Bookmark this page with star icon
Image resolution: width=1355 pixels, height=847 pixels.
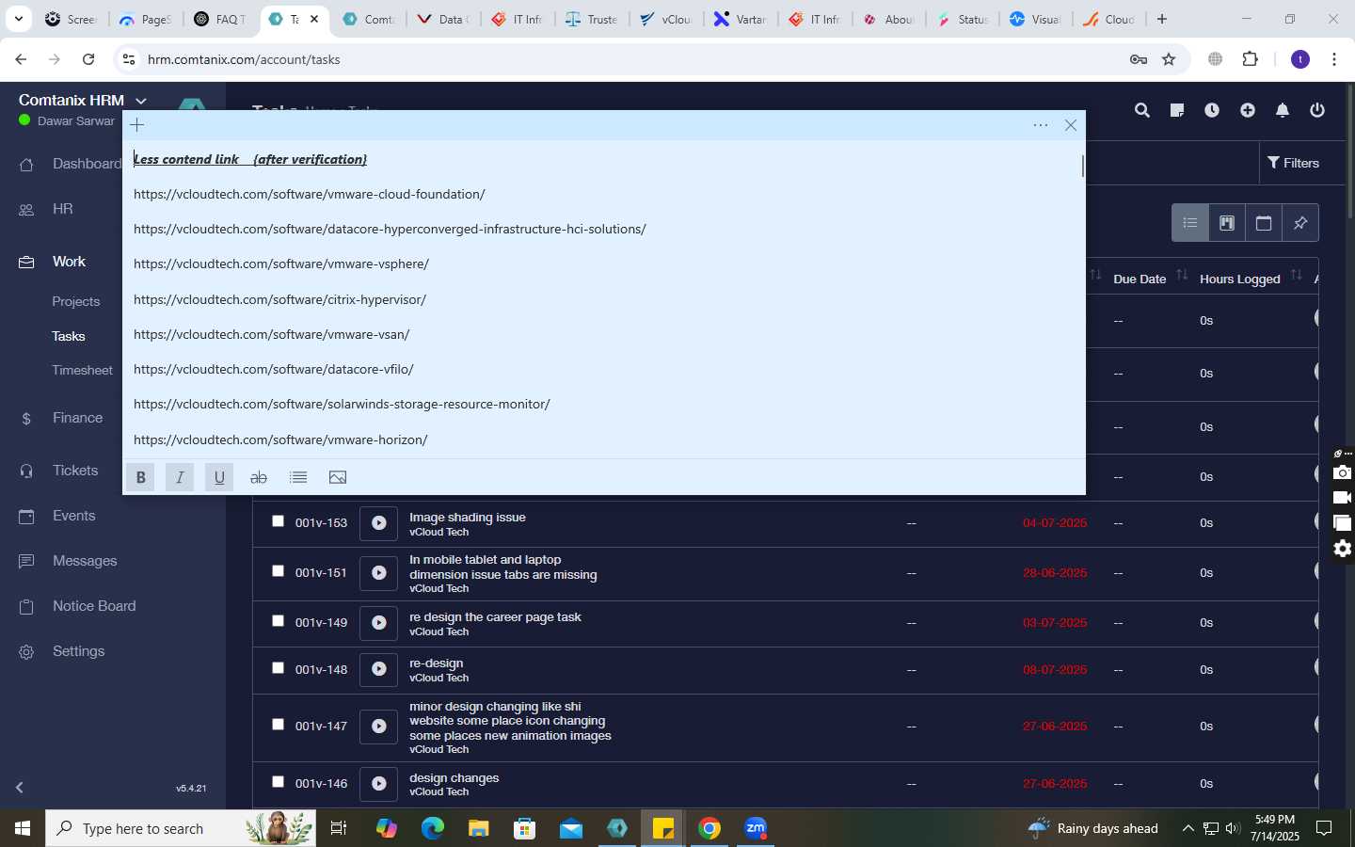[x=1169, y=59]
